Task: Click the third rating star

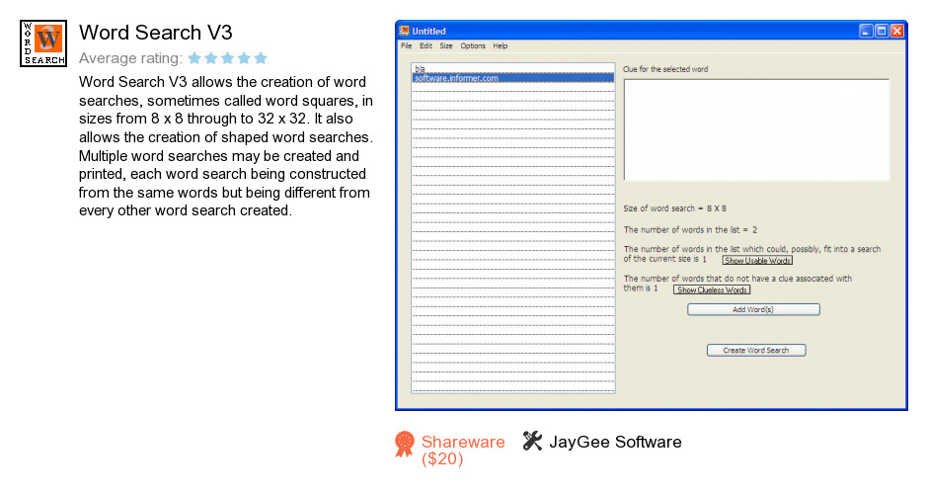Action: pyautogui.click(x=227, y=58)
